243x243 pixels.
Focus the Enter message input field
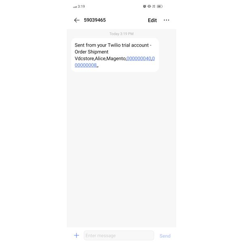click(x=119, y=235)
